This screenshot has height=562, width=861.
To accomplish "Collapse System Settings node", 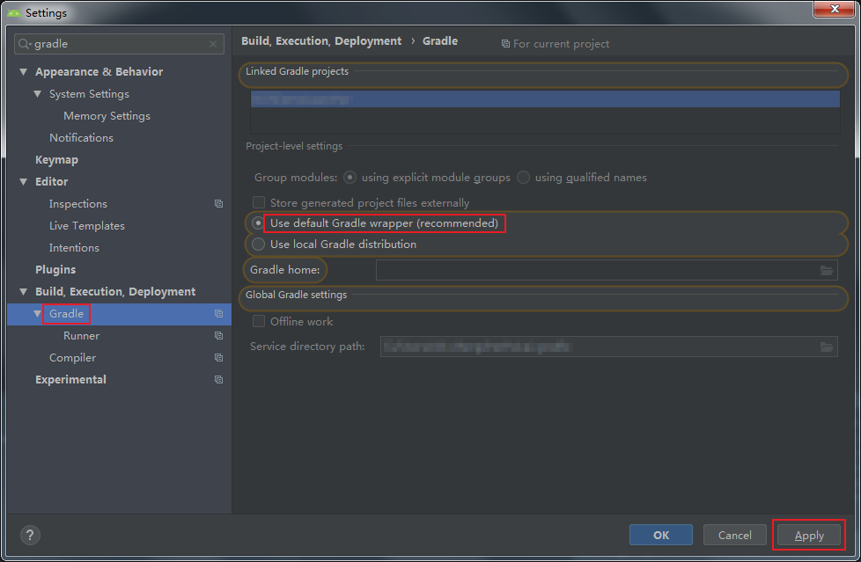I will pos(37,94).
